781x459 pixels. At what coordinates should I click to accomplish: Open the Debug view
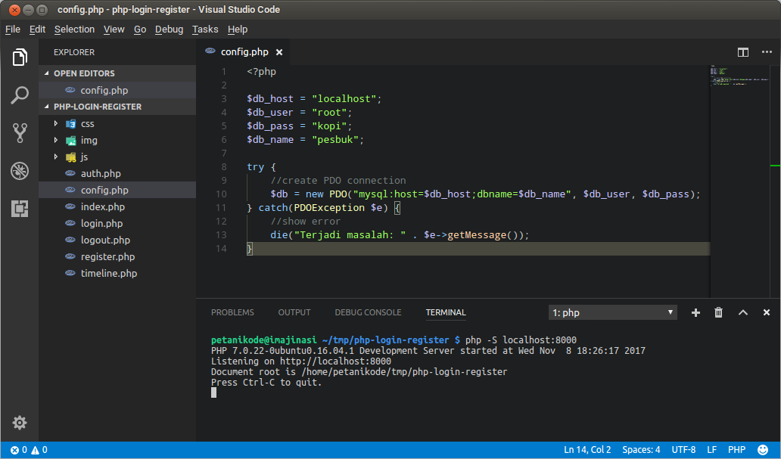(x=19, y=171)
